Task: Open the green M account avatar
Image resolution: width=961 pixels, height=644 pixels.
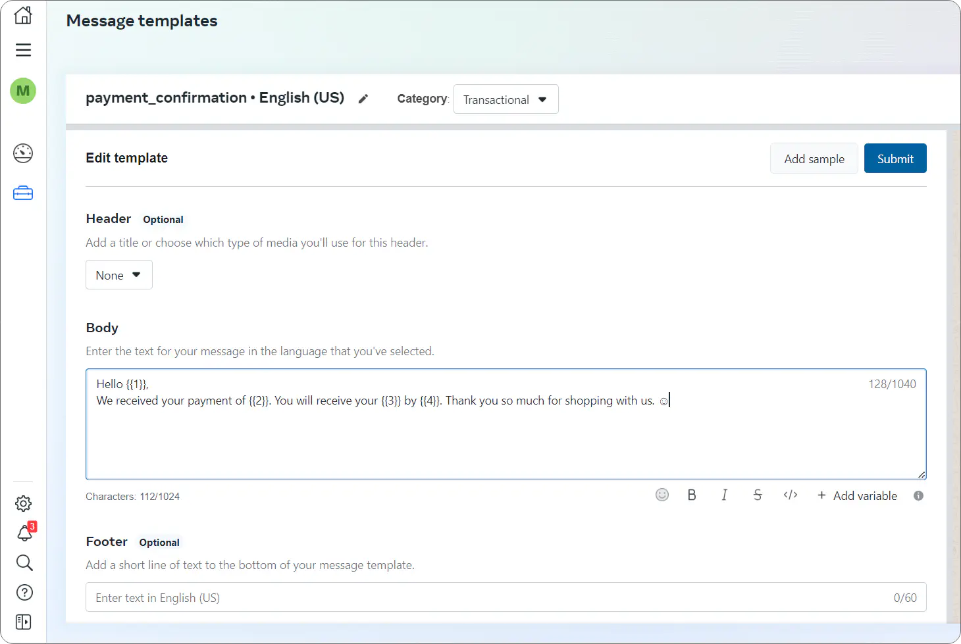Action: (23, 91)
